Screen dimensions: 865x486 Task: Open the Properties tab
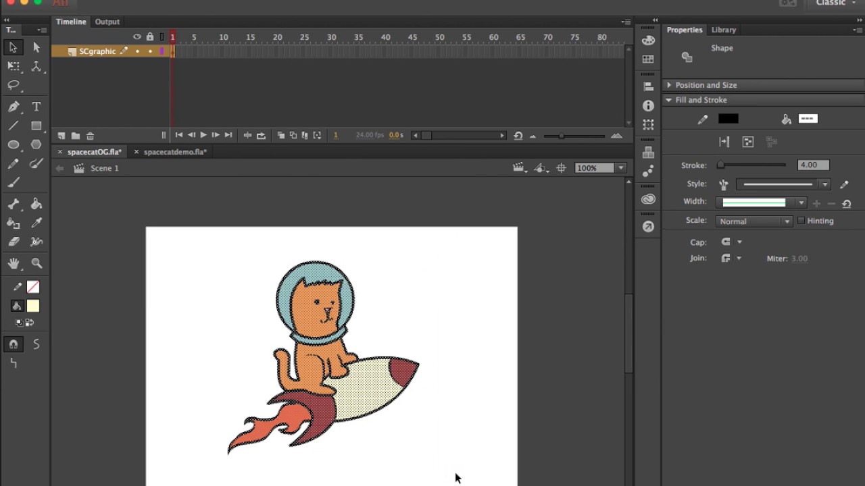(x=685, y=30)
